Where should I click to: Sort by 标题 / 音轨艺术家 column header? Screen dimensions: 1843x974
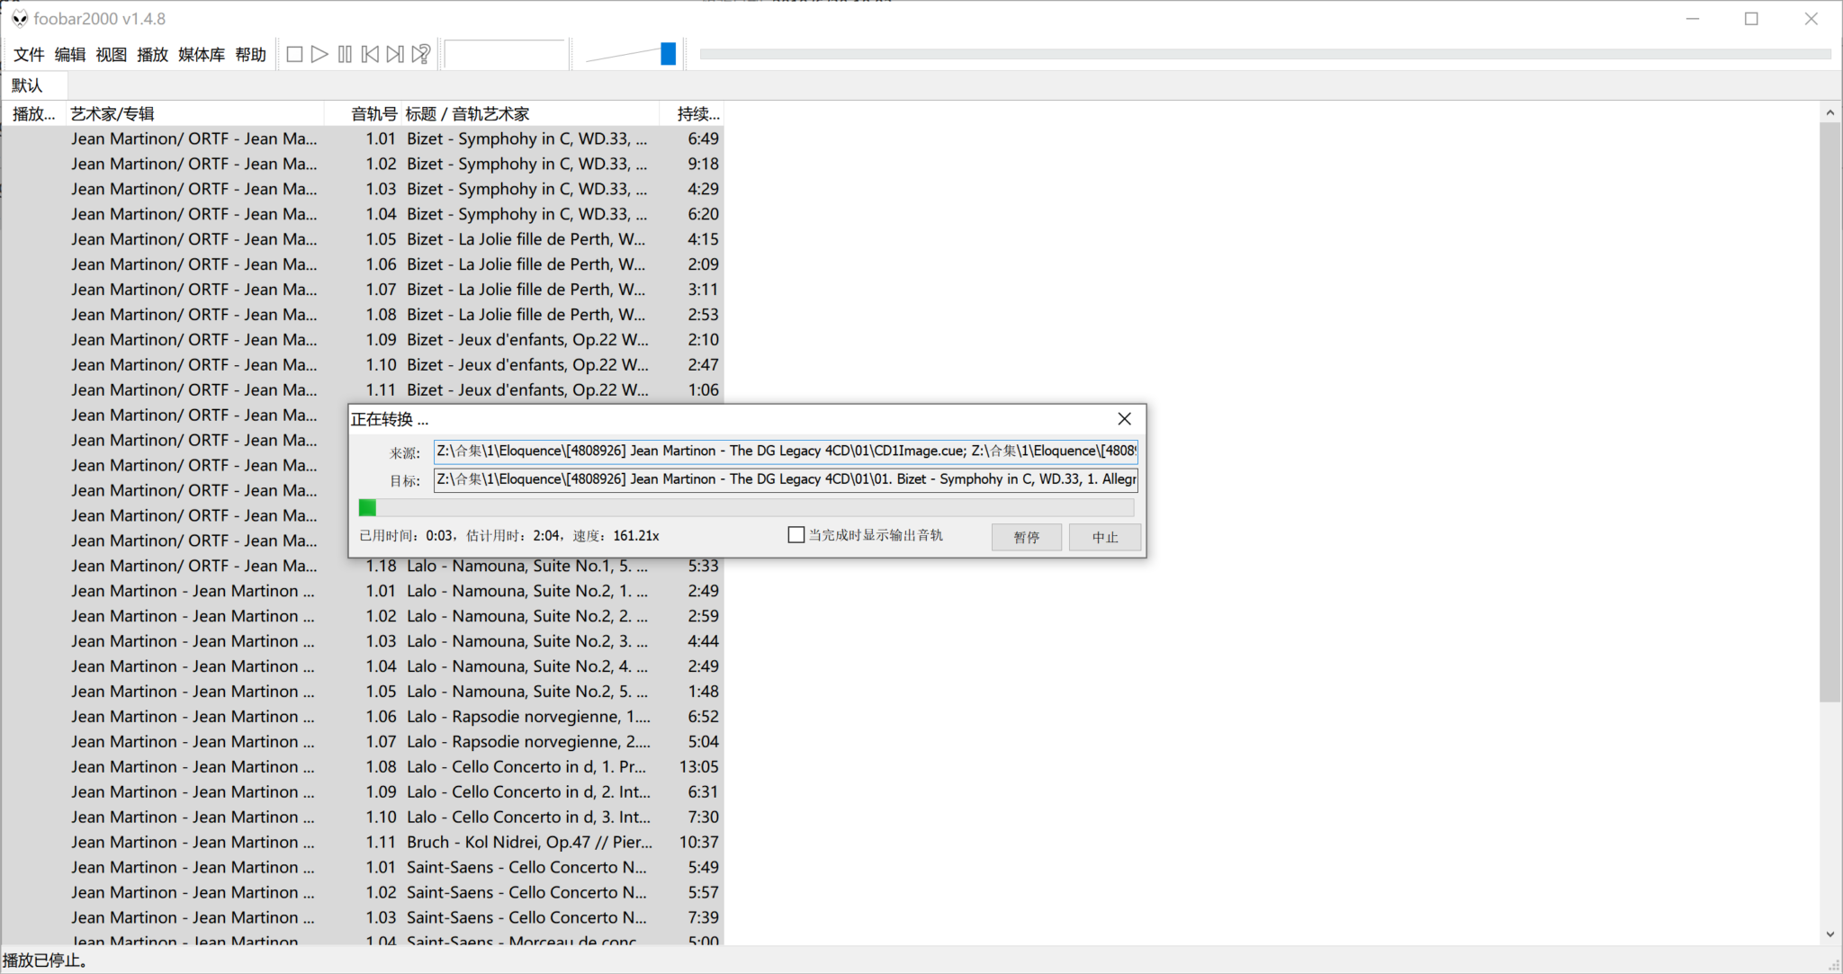pos(531,114)
